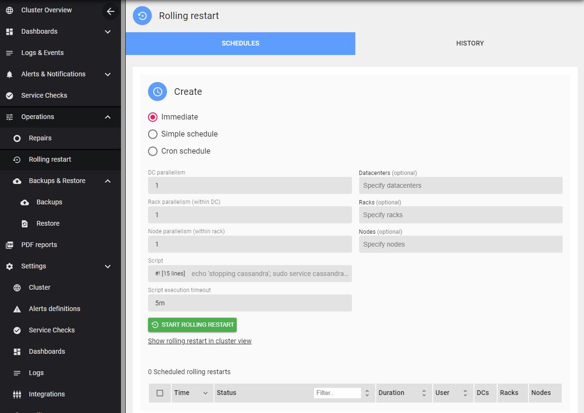
Task: Open 'Show rolling restart in cluster view' link
Action: pos(199,341)
